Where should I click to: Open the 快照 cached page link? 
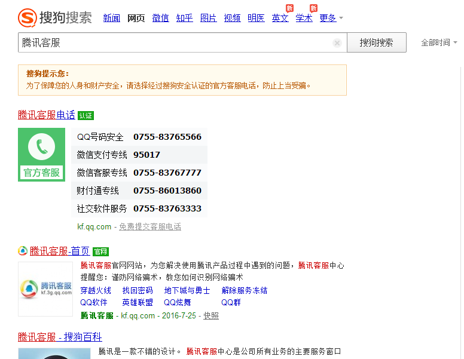211,316
